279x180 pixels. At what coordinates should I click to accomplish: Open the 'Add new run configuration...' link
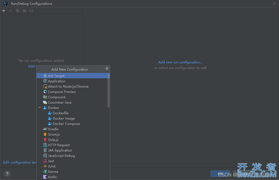180,62
